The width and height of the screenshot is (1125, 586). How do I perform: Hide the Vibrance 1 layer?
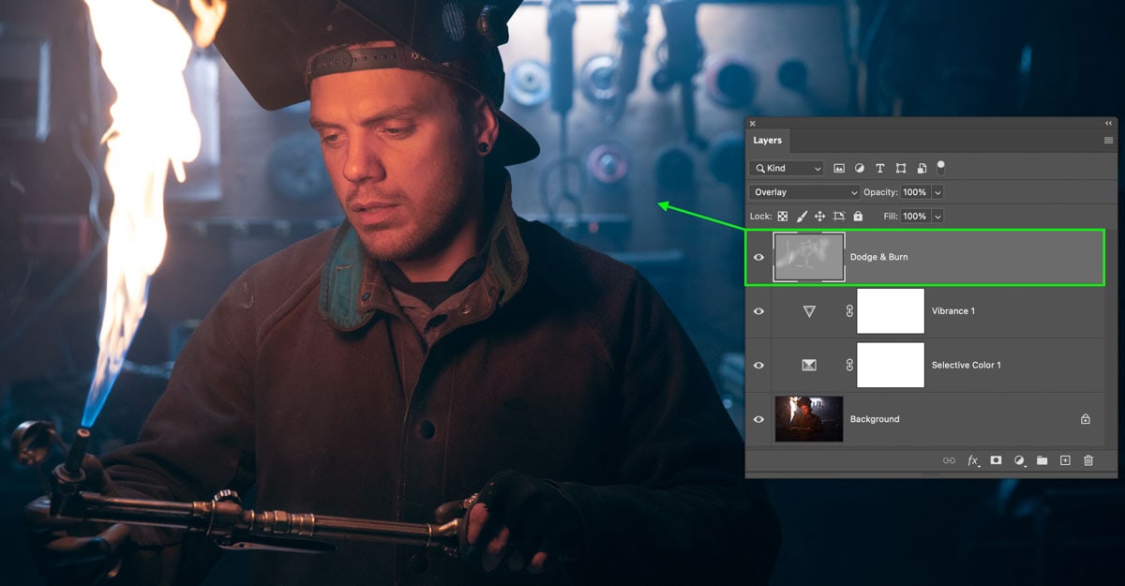pos(759,311)
